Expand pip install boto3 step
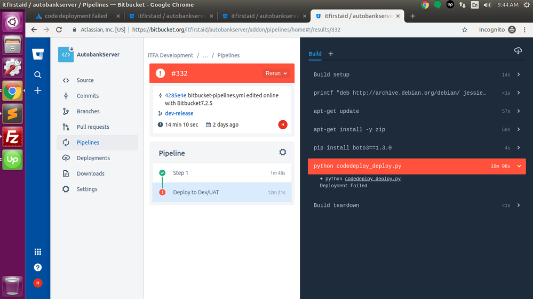533x299 pixels. click(x=417, y=148)
